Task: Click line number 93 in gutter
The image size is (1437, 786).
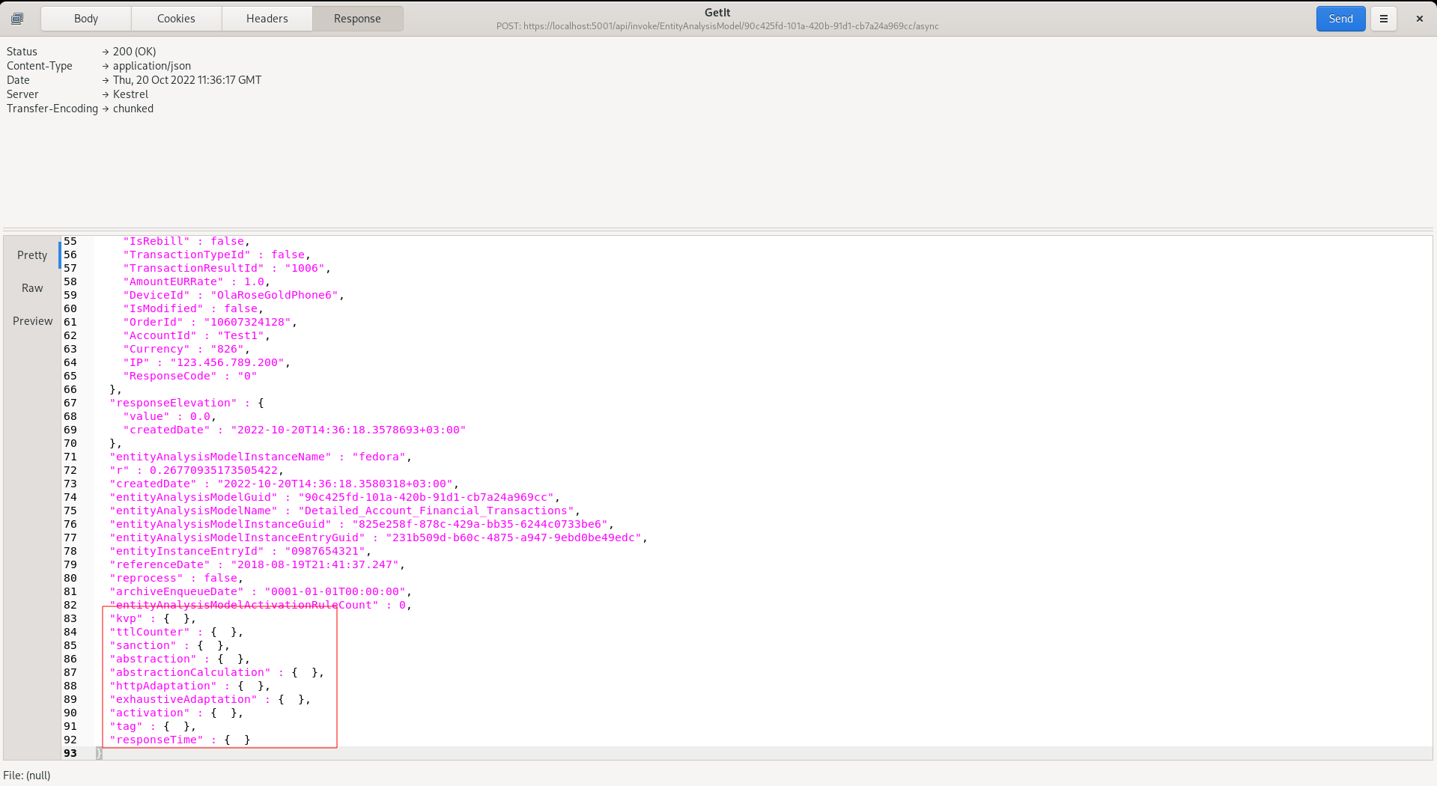Action: click(x=70, y=753)
